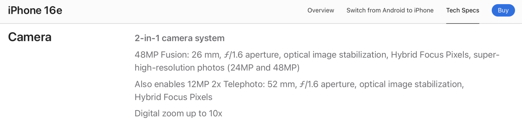Click ƒ/1.6 aperture in the 48MP Fusion line

[251, 55]
